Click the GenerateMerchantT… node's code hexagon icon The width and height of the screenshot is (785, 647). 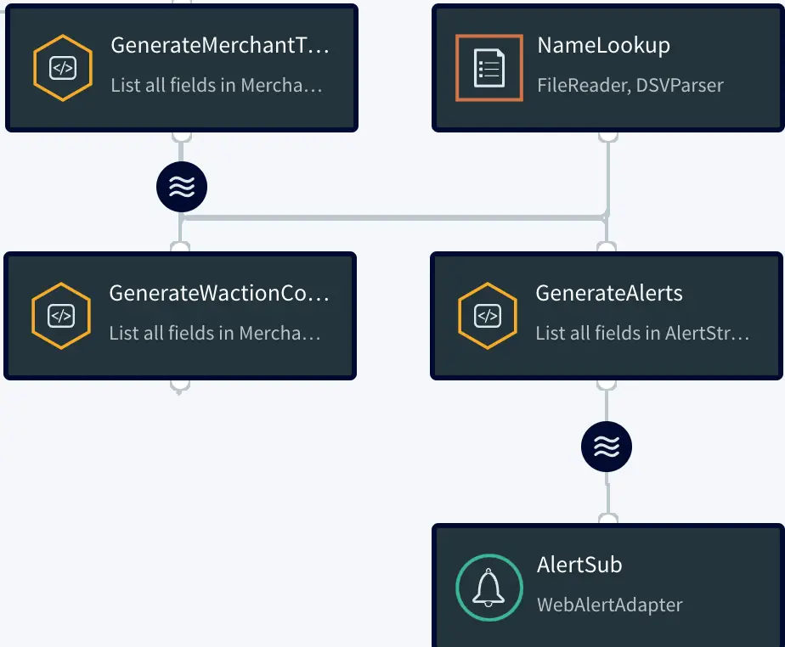(x=63, y=68)
